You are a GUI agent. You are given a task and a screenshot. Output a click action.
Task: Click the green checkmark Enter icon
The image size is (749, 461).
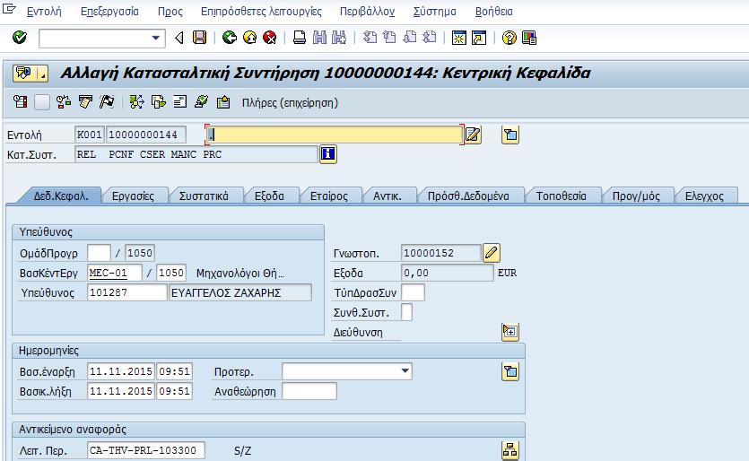20,38
